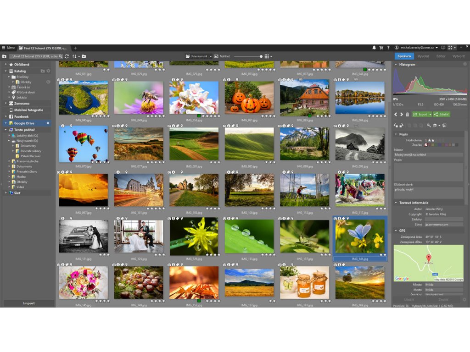Click the notifications bell icon
The image size is (470, 352).
(374, 48)
